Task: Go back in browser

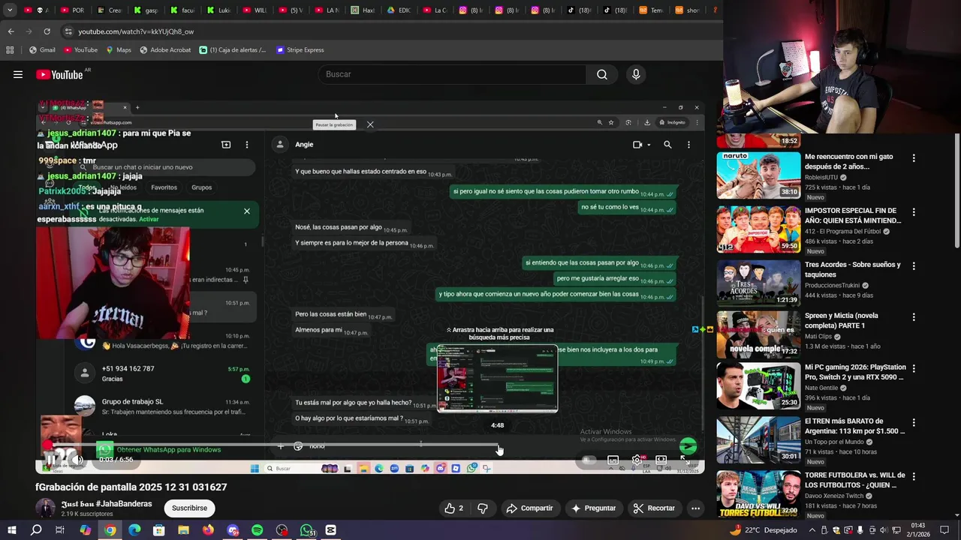Action: 11,31
